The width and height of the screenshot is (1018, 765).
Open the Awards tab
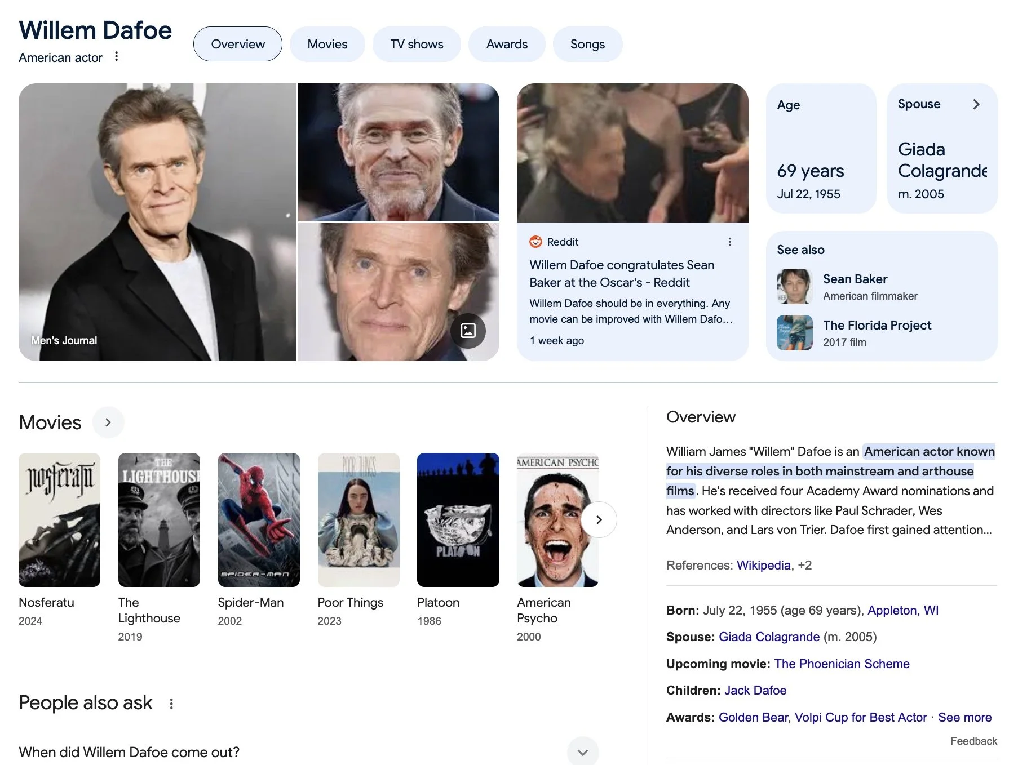coord(507,44)
